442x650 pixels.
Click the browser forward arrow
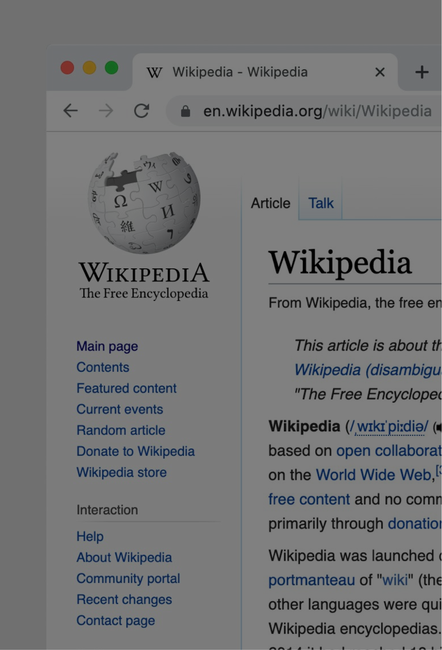pyautogui.click(x=106, y=111)
